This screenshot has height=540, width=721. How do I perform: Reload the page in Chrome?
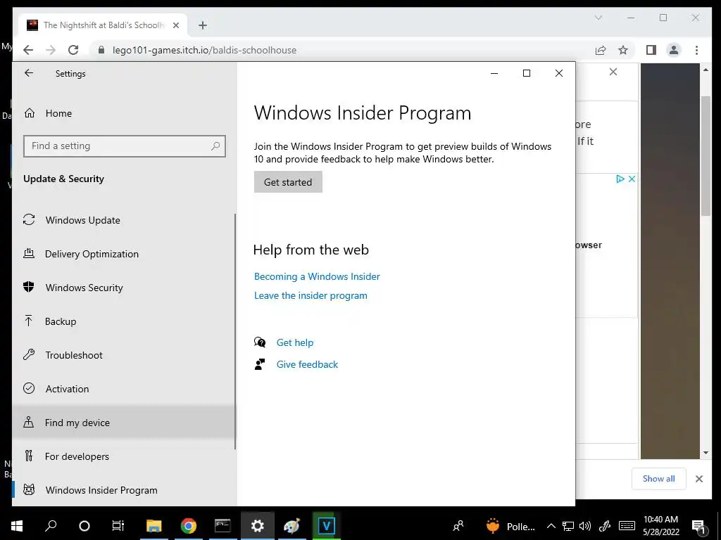tap(73, 50)
